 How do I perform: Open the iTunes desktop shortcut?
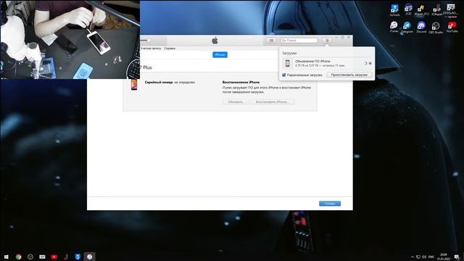394,27
